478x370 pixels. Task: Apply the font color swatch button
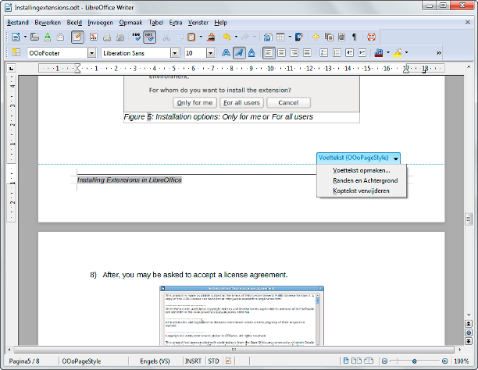(x=378, y=53)
